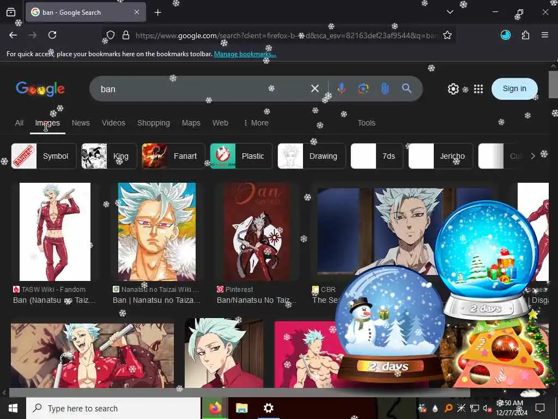
Task: Filter images by Plastic chip
Action: tap(241, 156)
